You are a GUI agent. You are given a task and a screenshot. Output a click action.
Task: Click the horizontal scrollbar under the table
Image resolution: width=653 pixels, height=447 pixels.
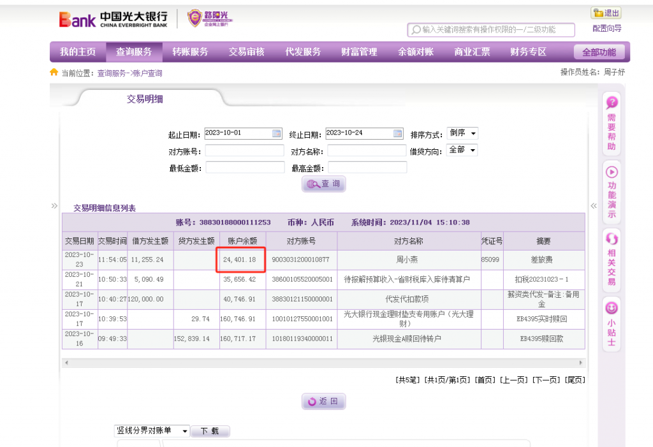coord(323,363)
